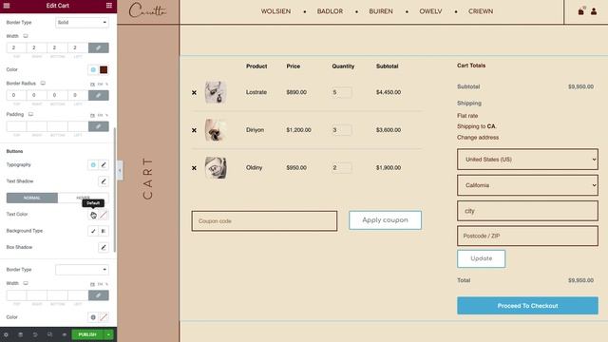The height and width of the screenshot is (342, 608).
Task: Preview changes with eye icon
Action: (64, 334)
